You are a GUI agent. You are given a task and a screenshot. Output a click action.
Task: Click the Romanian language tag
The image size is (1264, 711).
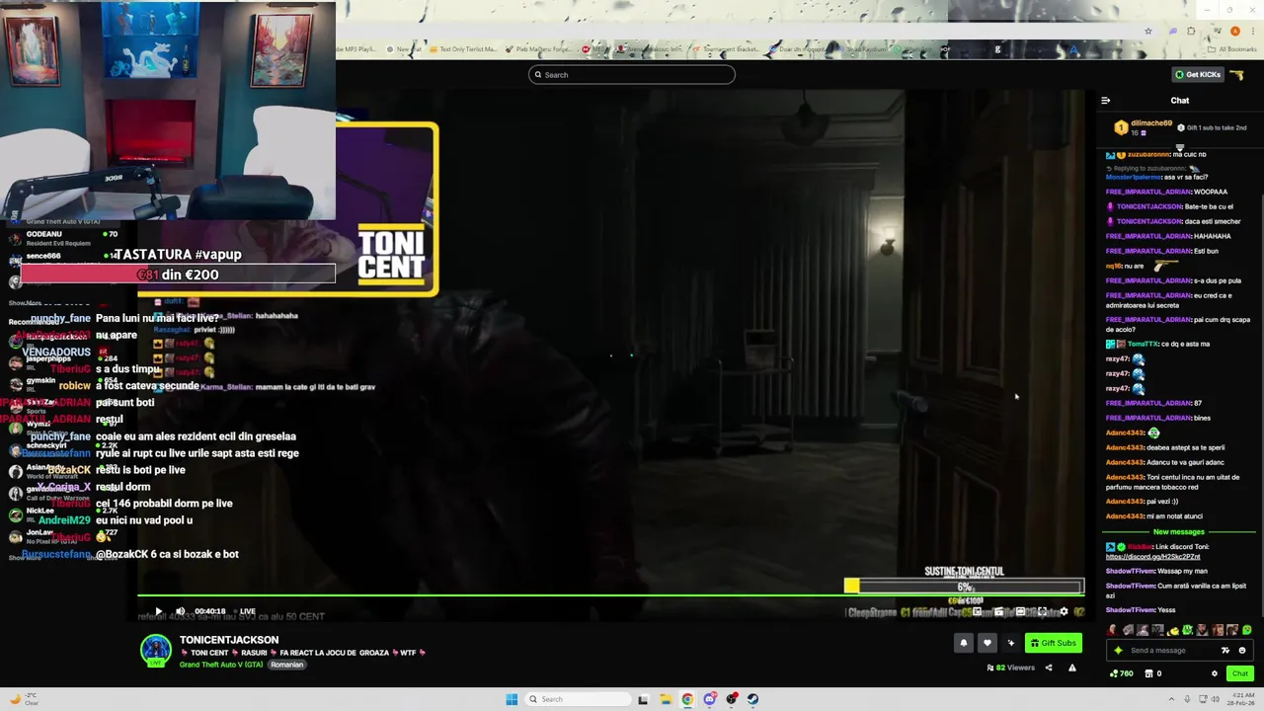287,665
